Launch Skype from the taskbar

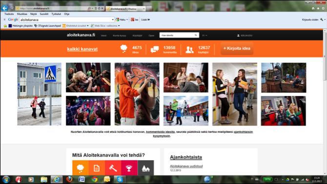point(120,179)
